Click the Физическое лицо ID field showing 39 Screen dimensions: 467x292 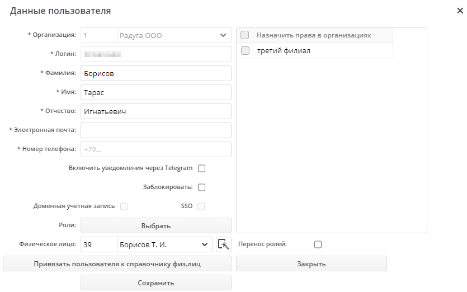point(98,244)
